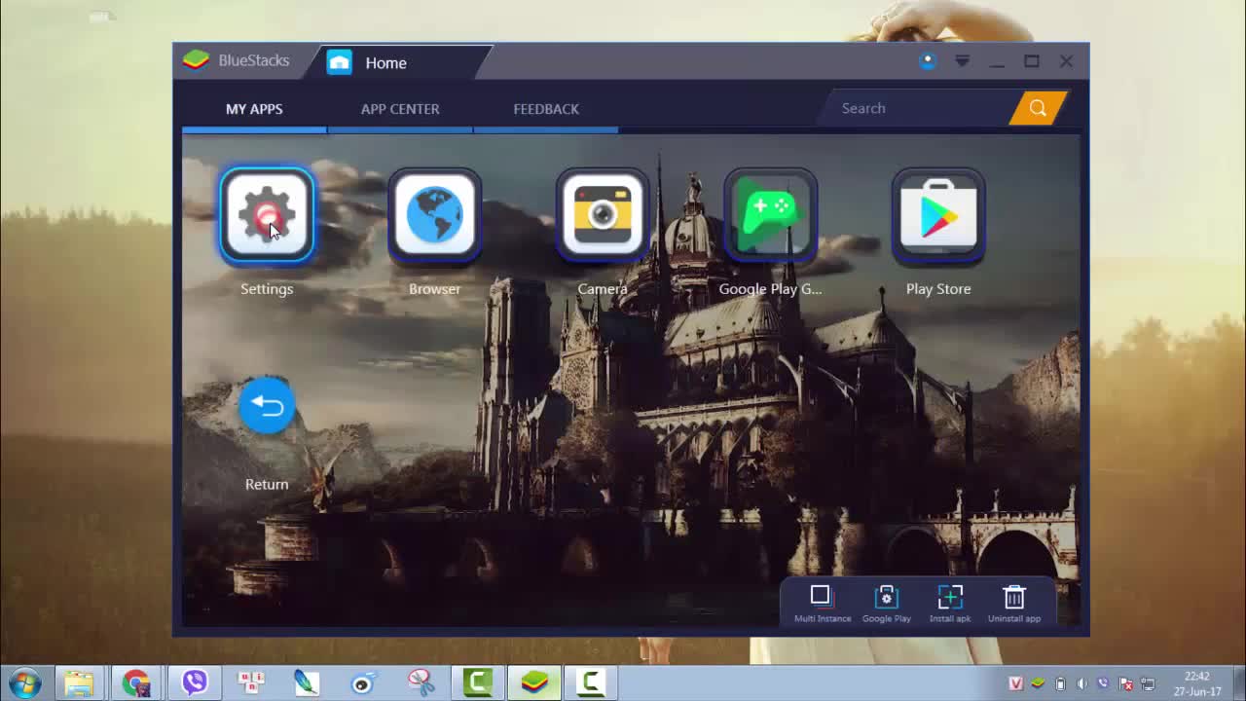Choose Install apk in bottom toolbar
The image size is (1246, 701).
950,604
